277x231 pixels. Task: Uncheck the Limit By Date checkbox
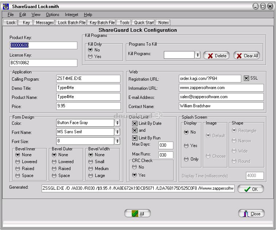pyautogui.click(x=135, y=123)
